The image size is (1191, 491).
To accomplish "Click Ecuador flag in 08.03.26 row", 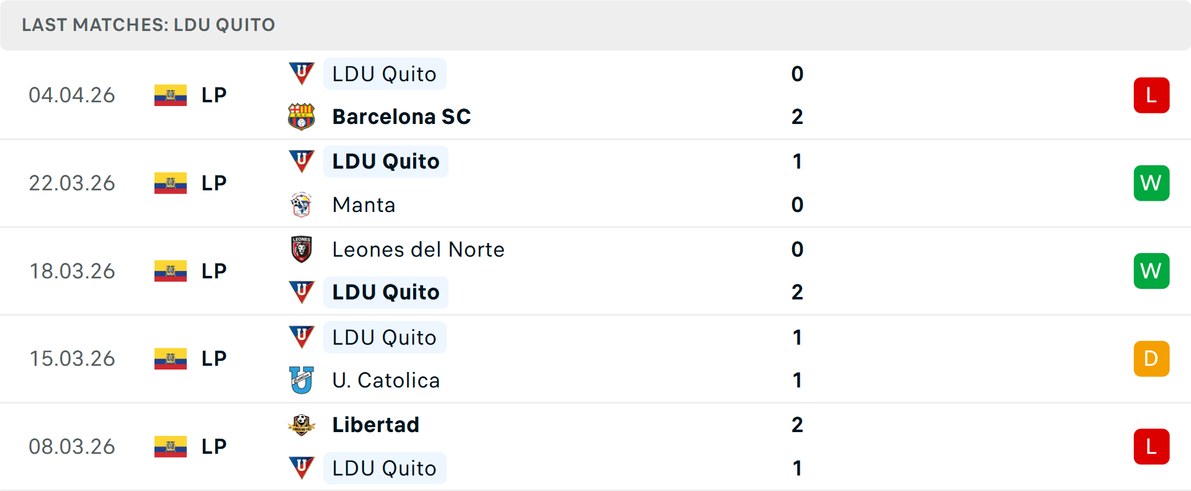I will click(171, 446).
